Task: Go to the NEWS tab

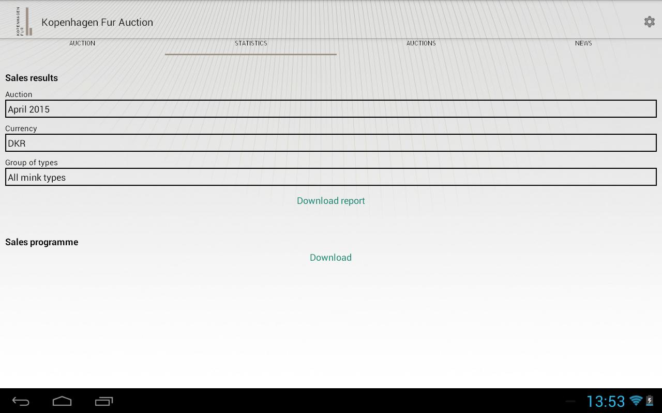Action: [583, 43]
